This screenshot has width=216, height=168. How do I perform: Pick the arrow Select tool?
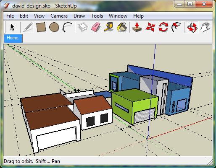pyautogui.click(x=12, y=27)
